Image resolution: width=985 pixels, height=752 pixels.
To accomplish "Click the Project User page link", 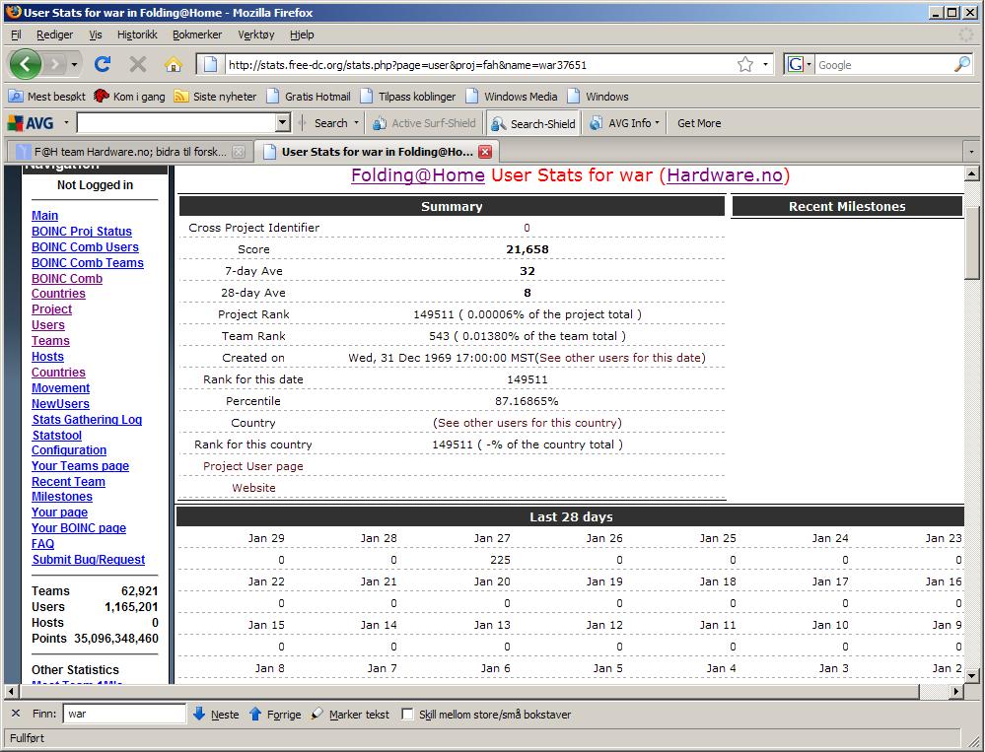I will (x=252, y=466).
